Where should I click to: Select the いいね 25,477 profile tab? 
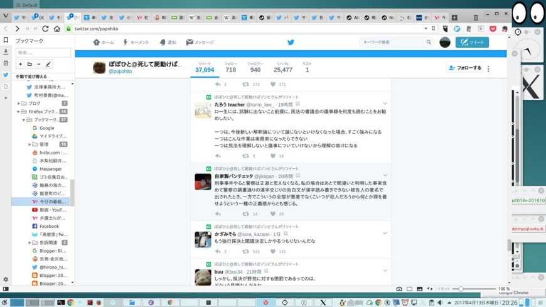pos(283,68)
